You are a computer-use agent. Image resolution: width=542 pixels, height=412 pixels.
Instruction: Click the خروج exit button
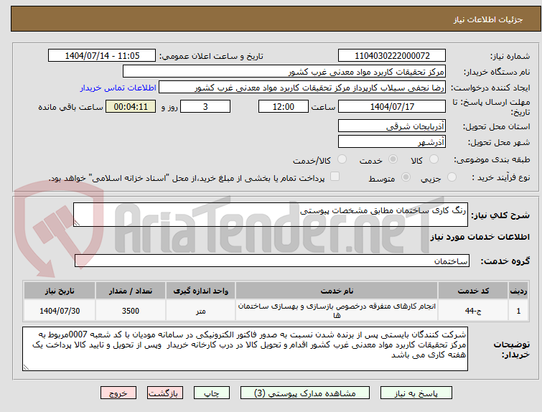pos(118,393)
